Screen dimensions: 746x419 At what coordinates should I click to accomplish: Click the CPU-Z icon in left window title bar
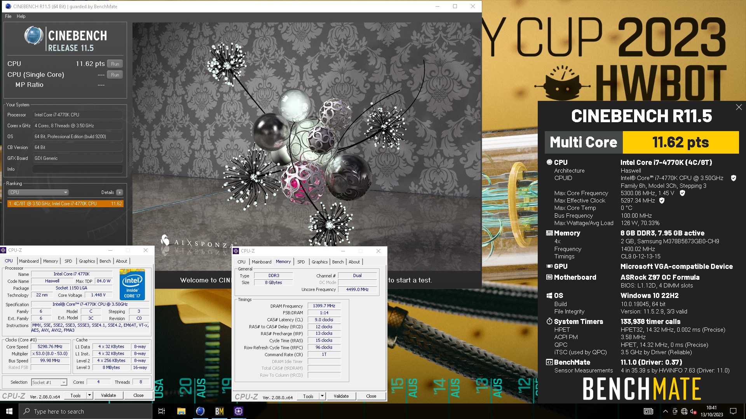point(3,250)
